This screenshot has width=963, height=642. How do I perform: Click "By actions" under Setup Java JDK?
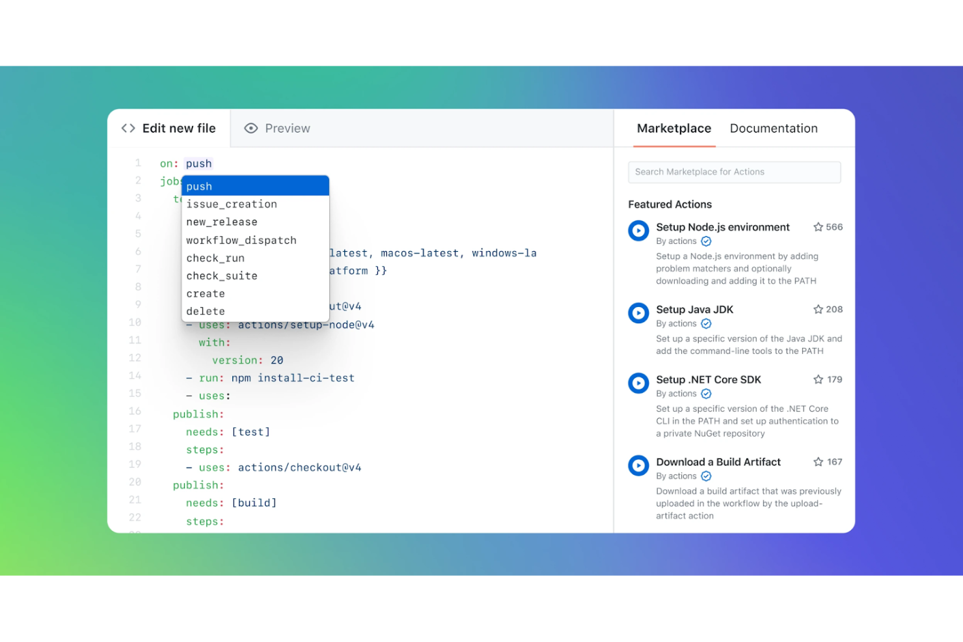pyautogui.click(x=677, y=323)
